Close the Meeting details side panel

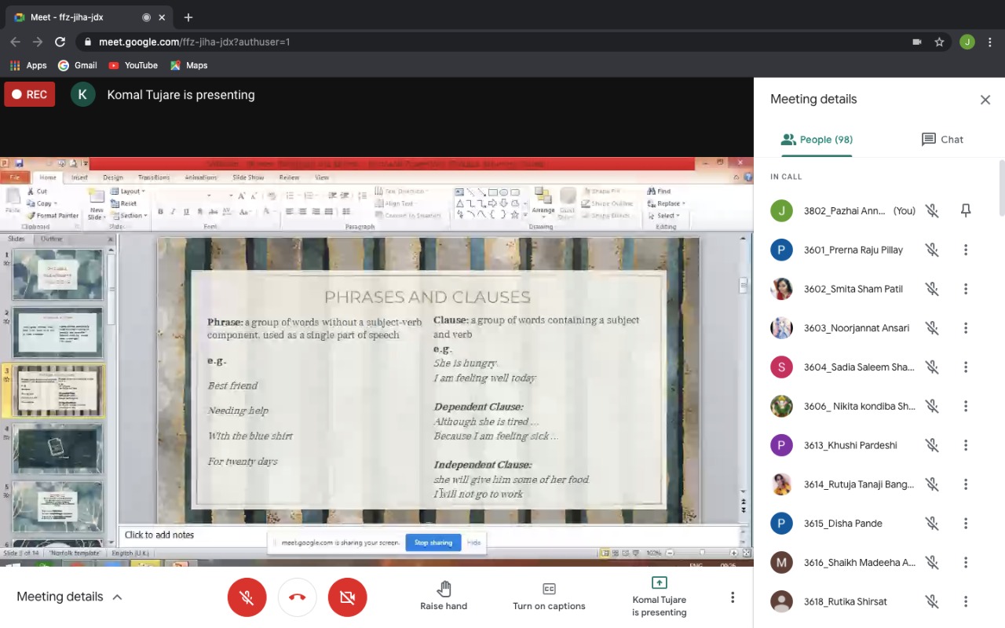click(x=985, y=100)
